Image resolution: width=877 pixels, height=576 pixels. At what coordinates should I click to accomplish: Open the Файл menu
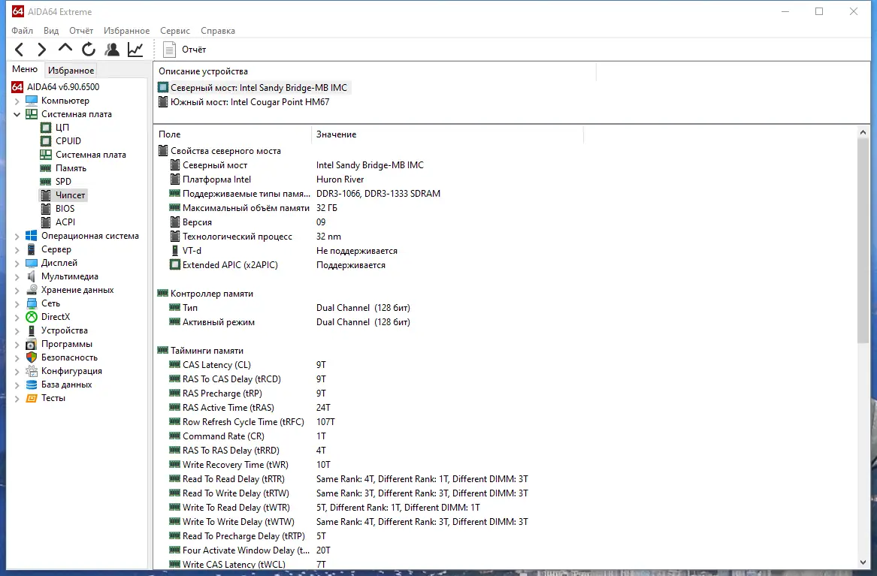[22, 31]
